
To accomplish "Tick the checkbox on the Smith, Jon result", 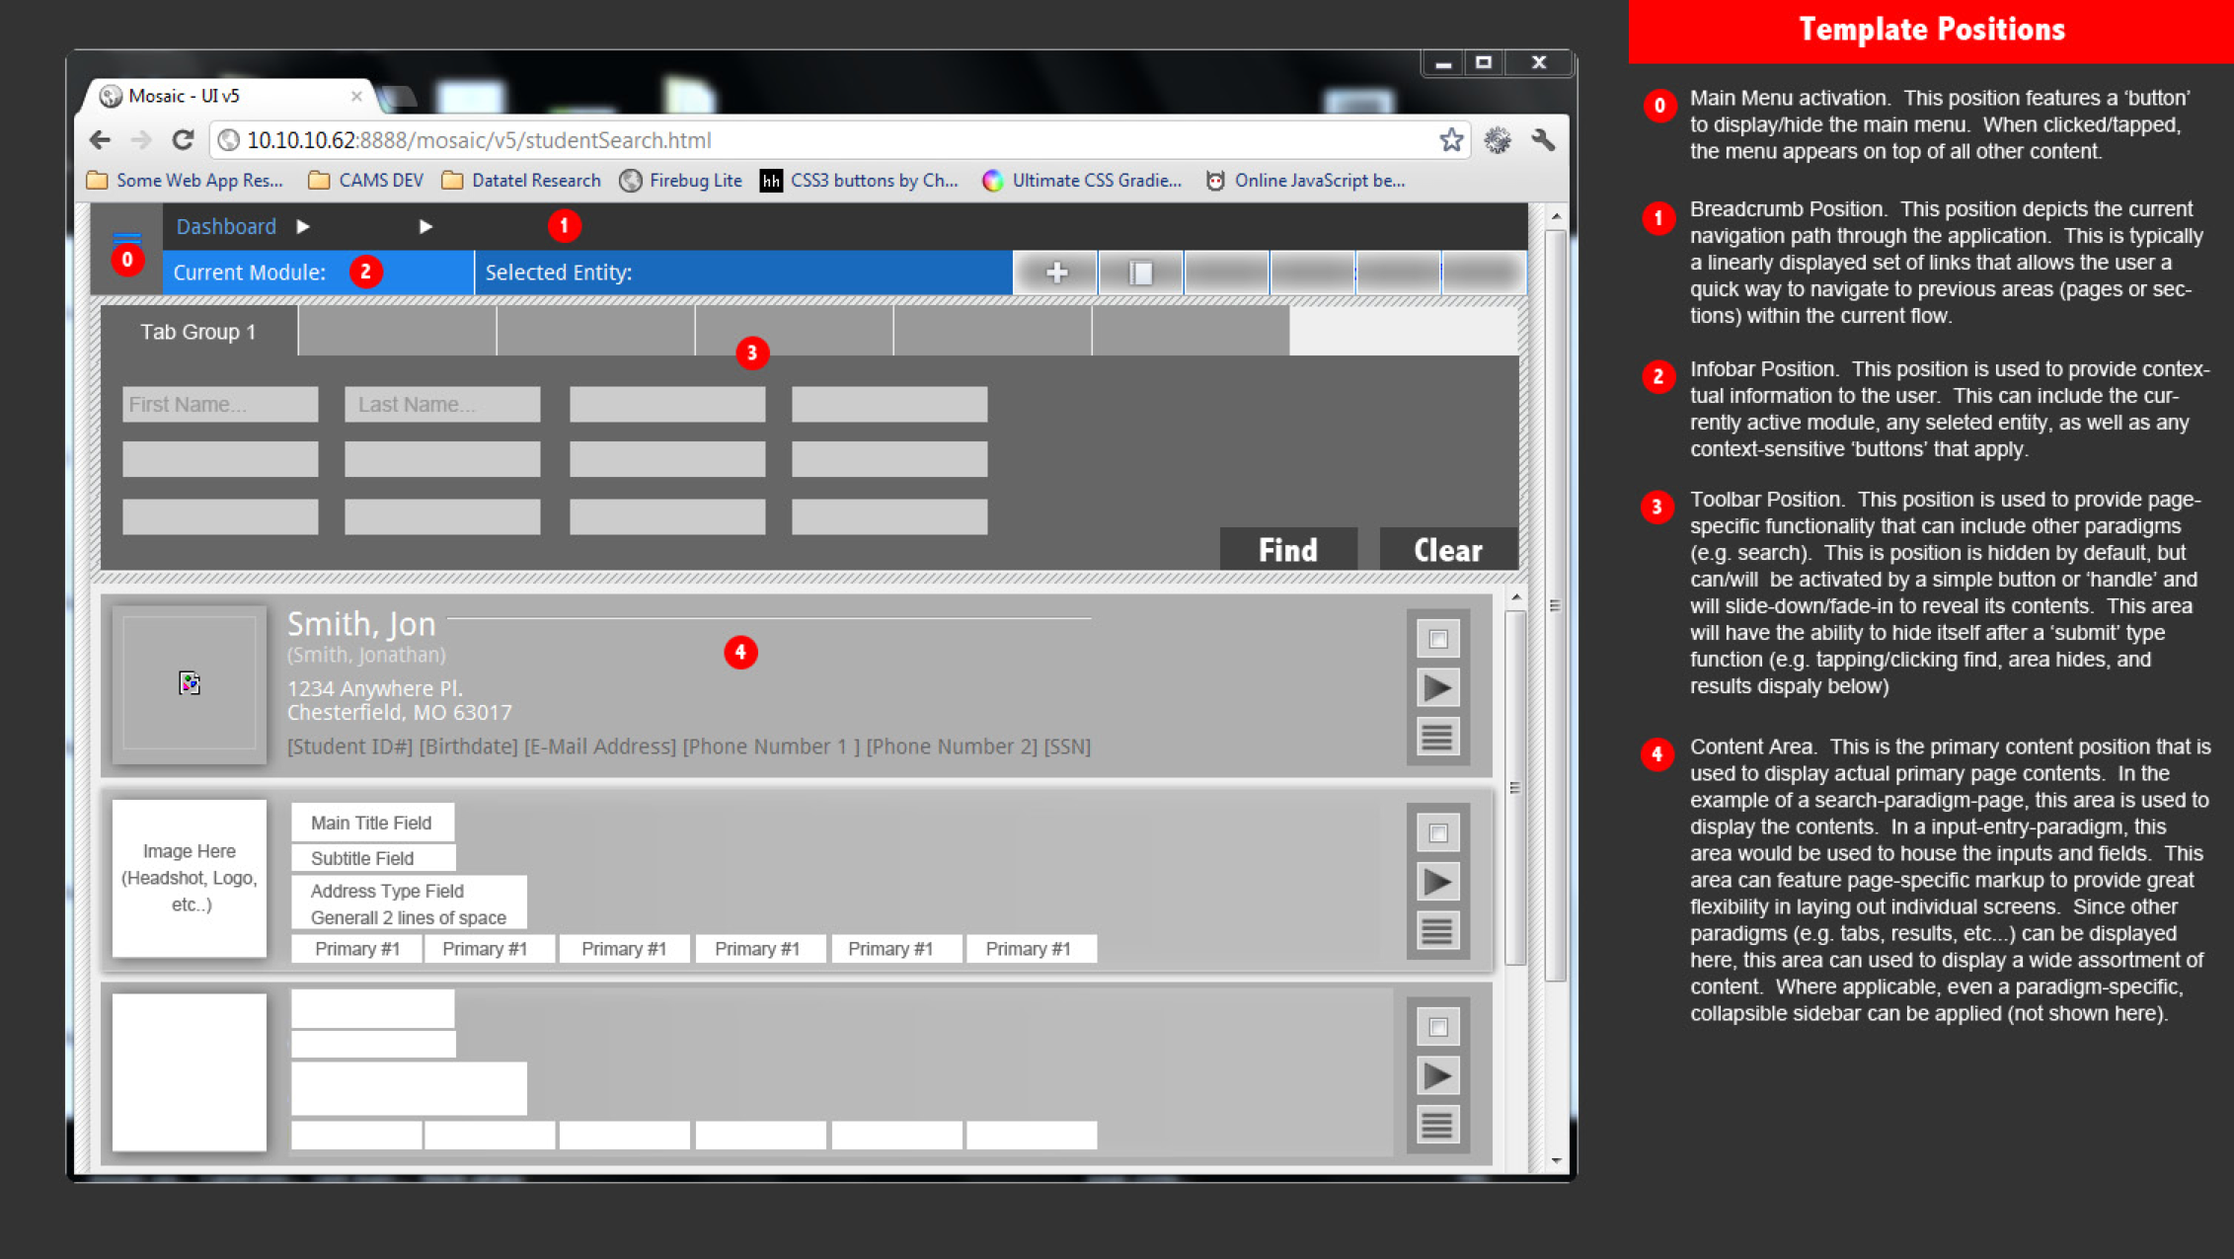I will (1437, 639).
